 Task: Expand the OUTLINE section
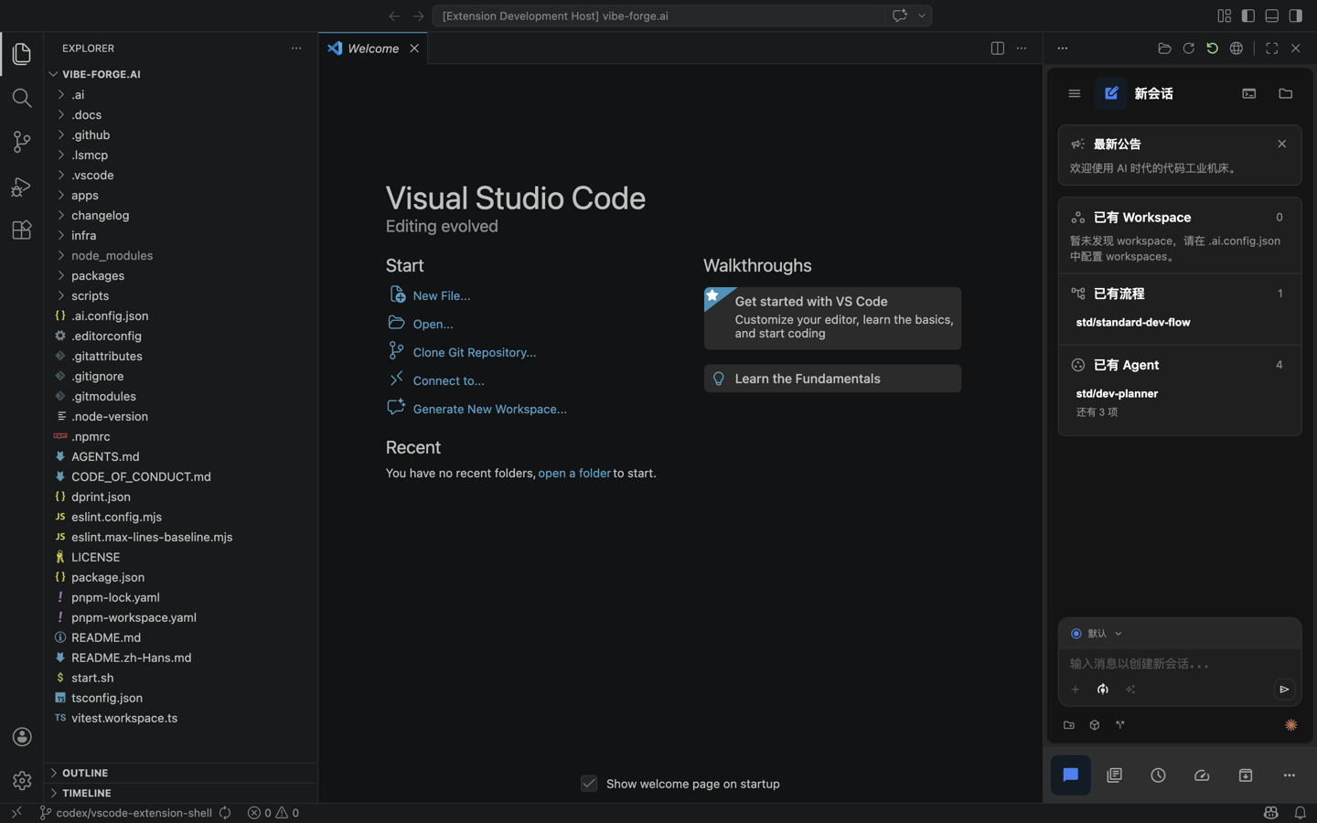[183, 774]
